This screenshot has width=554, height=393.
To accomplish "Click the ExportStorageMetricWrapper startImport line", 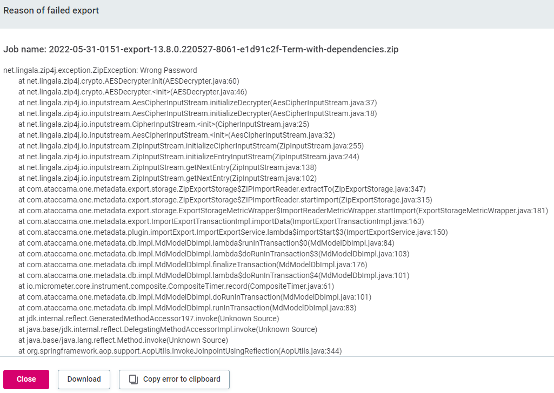I will pos(283,211).
